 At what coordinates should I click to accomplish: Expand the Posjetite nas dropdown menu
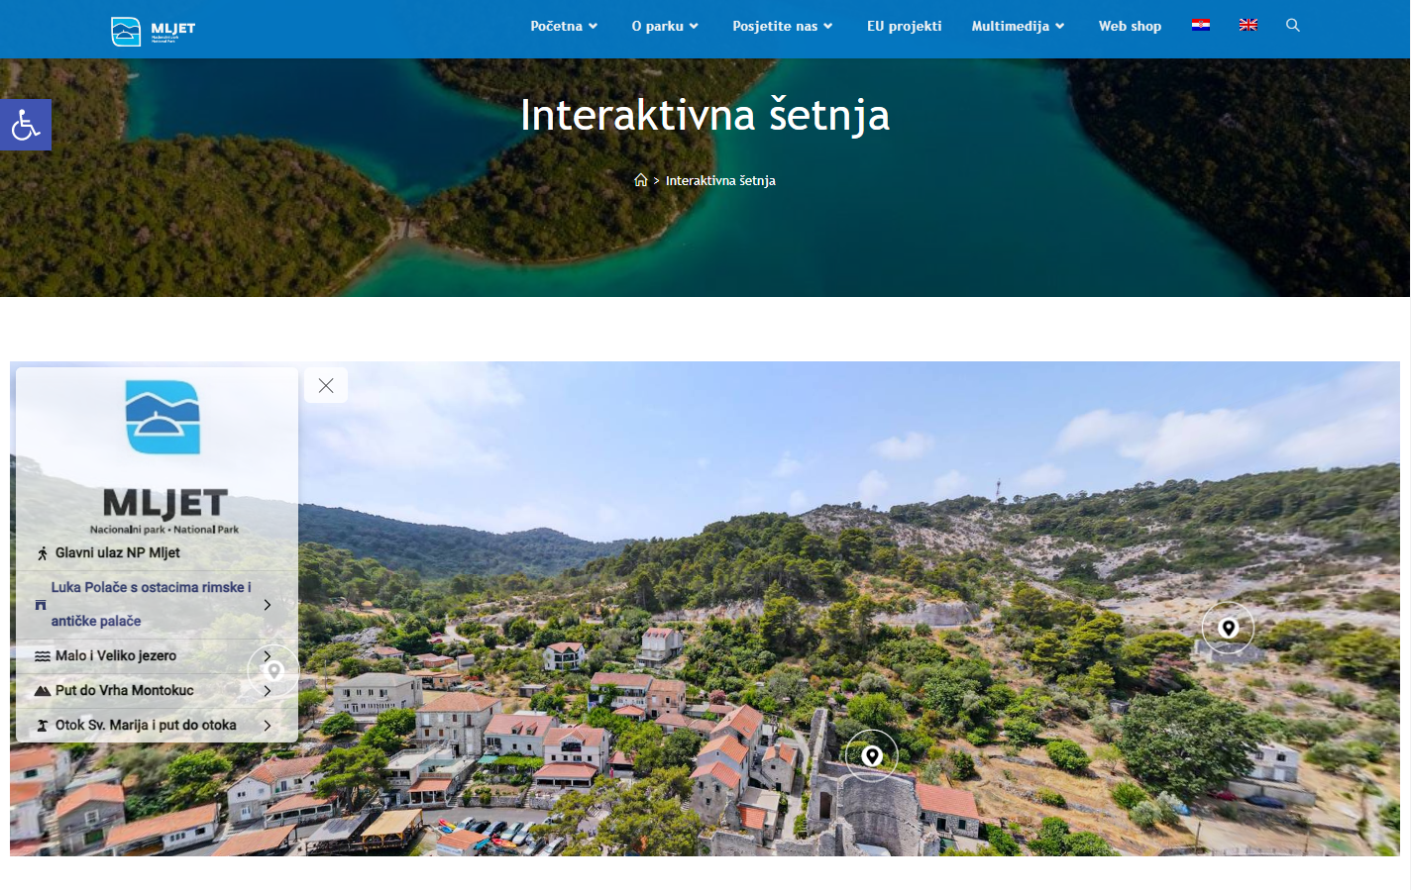783,27
